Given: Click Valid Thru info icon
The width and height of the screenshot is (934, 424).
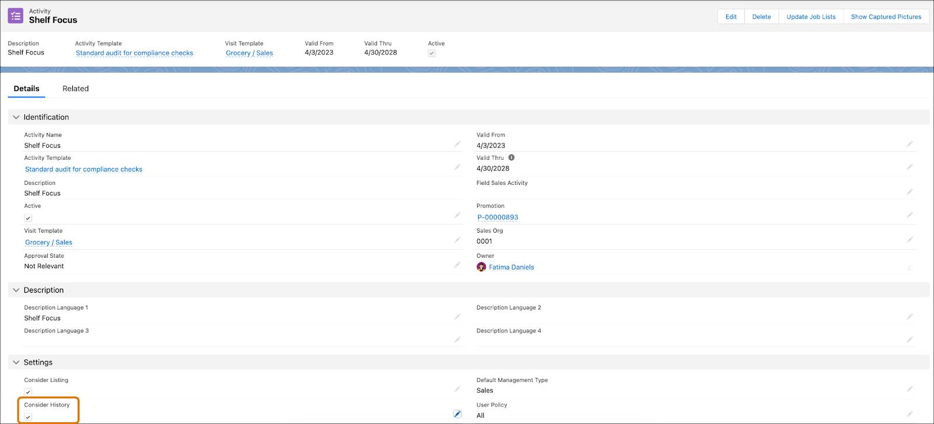Looking at the screenshot, I should pyautogui.click(x=511, y=157).
